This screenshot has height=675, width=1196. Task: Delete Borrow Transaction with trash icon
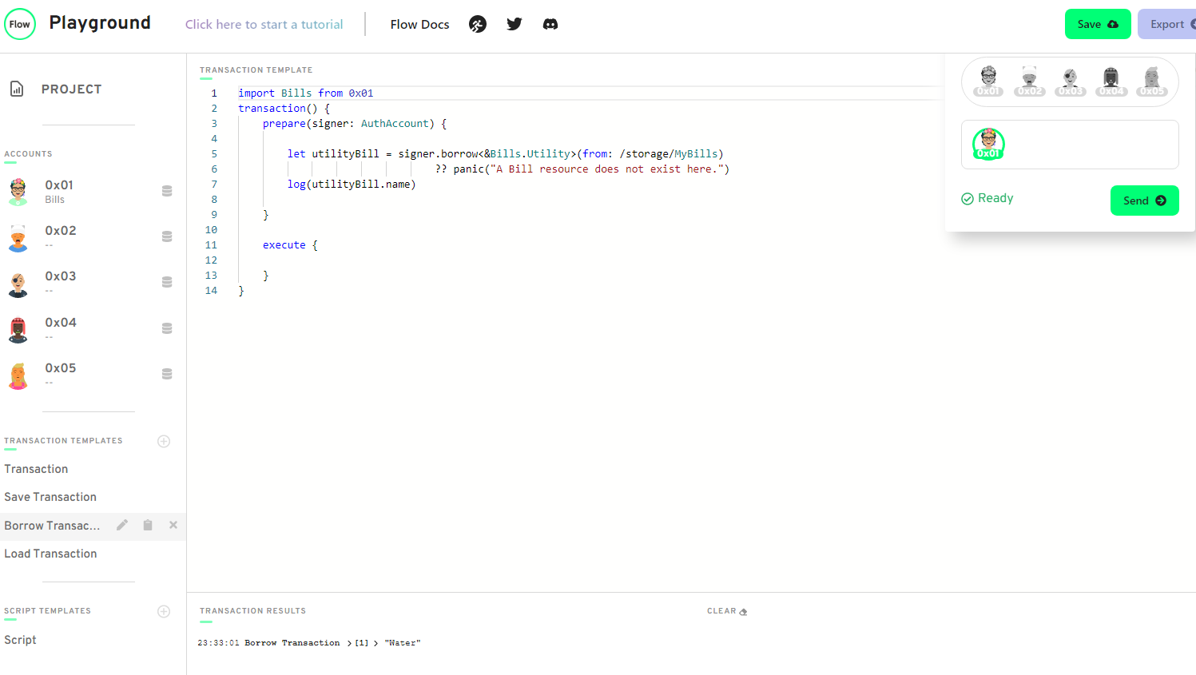point(148,525)
